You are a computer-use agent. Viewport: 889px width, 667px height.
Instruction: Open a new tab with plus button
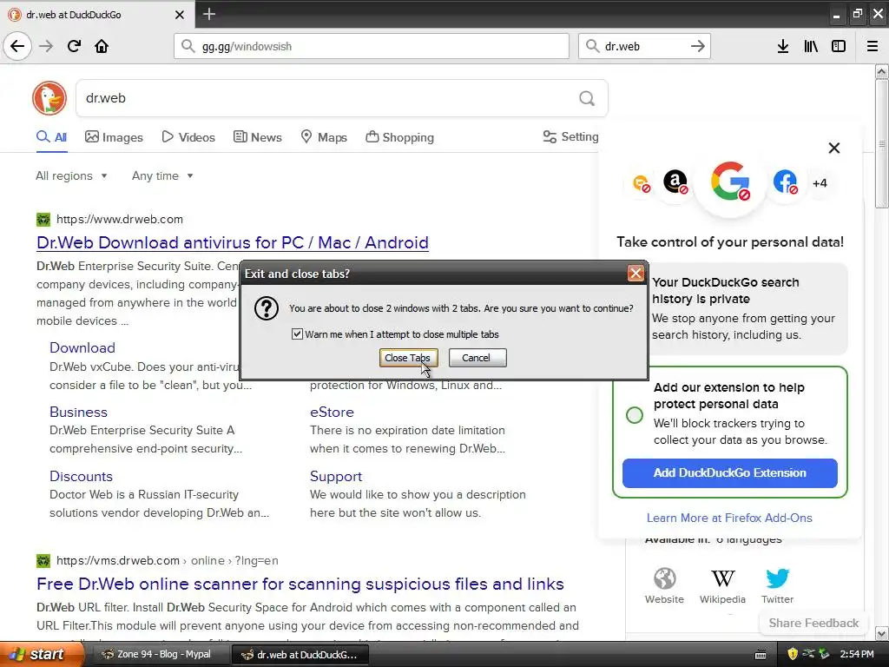coord(209,14)
